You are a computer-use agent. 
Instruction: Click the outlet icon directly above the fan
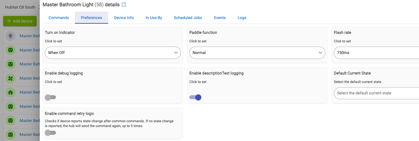pos(11,64)
